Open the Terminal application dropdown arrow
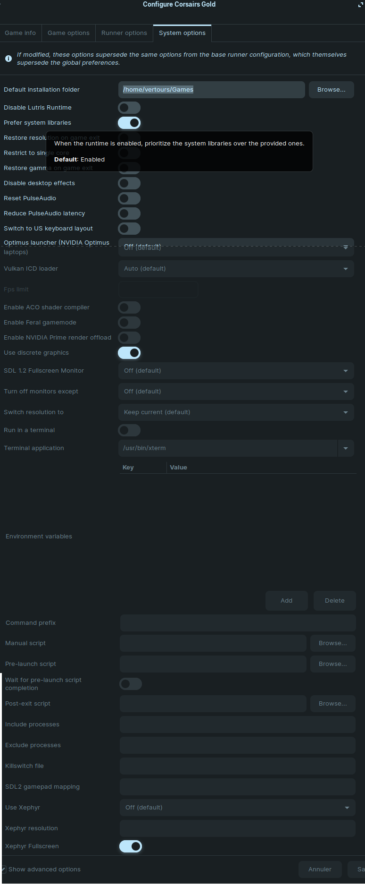This screenshot has width=365, height=886. click(x=346, y=448)
